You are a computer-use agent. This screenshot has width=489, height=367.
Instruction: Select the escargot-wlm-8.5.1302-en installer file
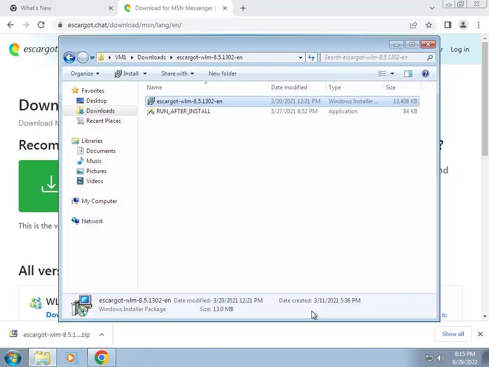coord(282,101)
